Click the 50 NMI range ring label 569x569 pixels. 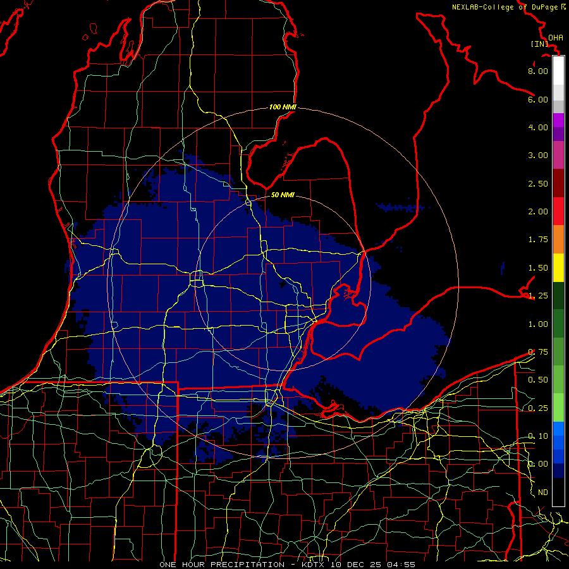tap(283, 195)
